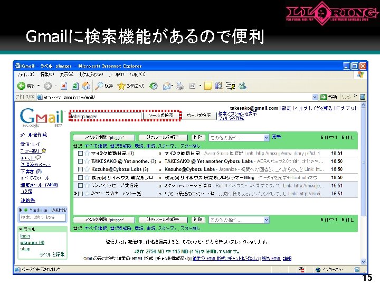Viewport: 380px width, 285px height.
Task: Click the contact search box under chat
Action: tap(43, 217)
